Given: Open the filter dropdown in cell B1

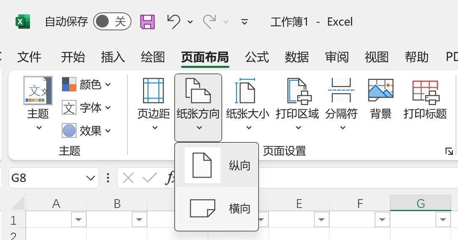Looking at the screenshot, I should [x=139, y=219].
